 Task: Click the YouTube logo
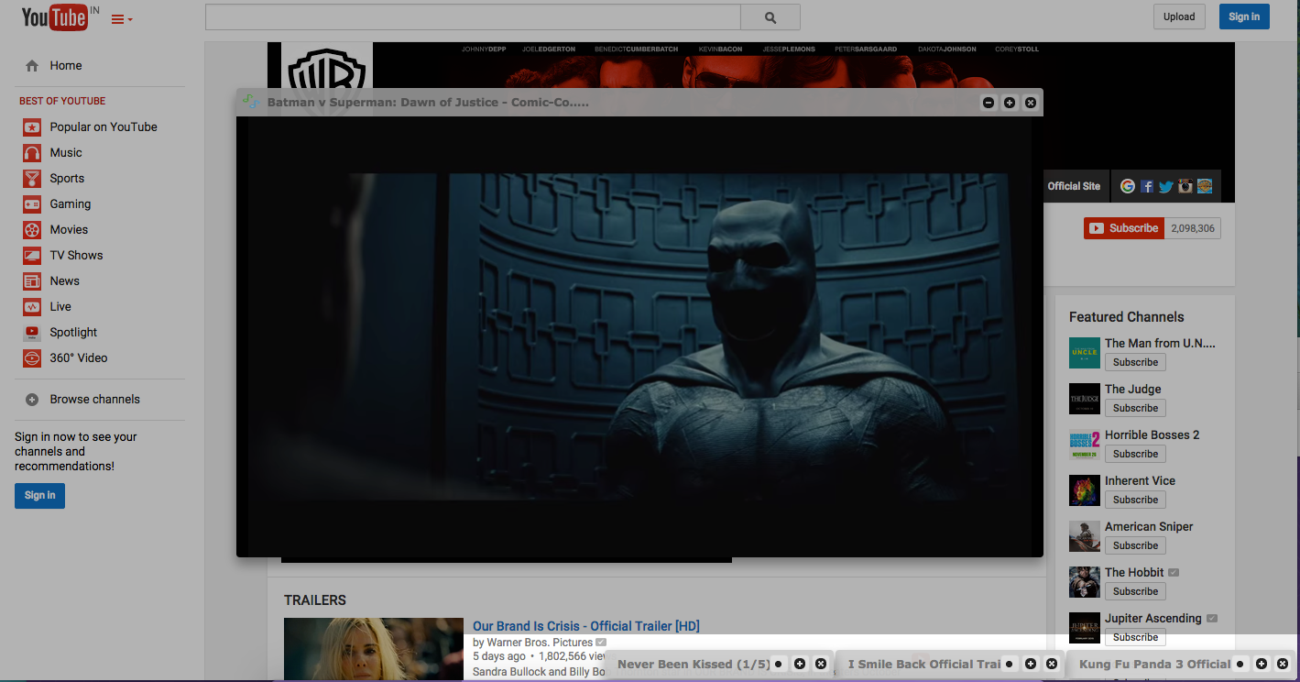(x=54, y=17)
